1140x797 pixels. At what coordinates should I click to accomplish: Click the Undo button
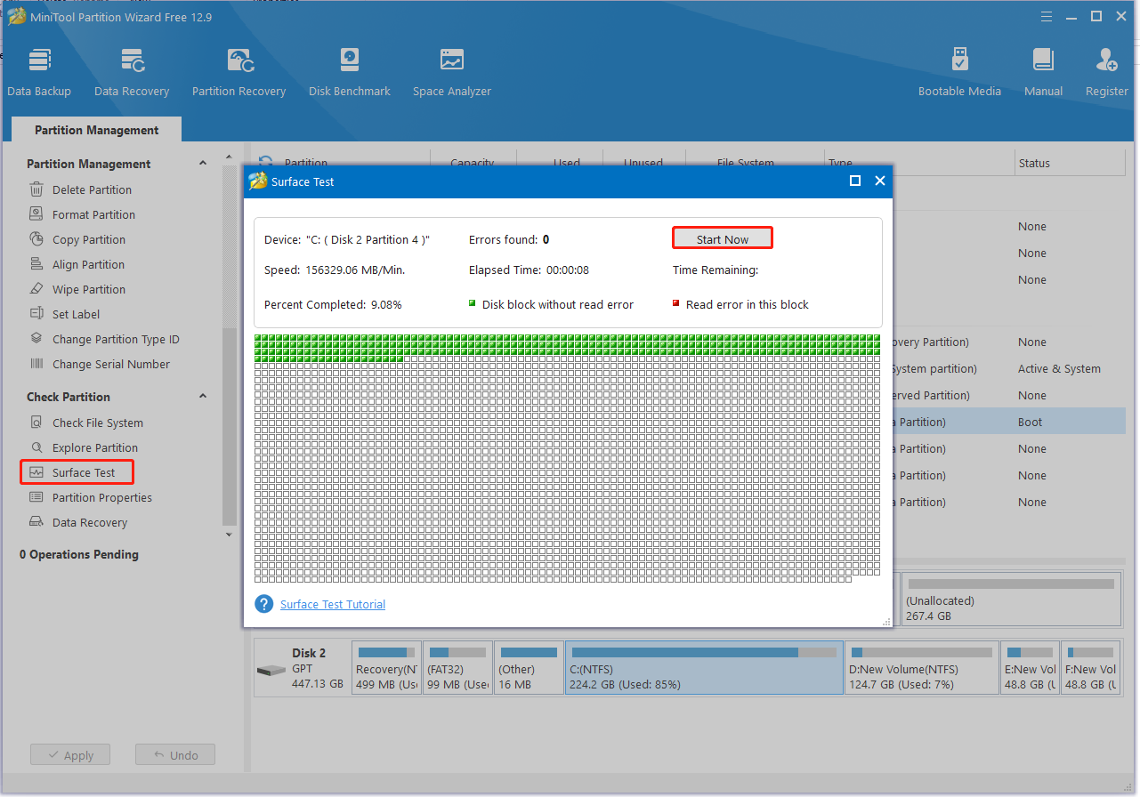(175, 755)
